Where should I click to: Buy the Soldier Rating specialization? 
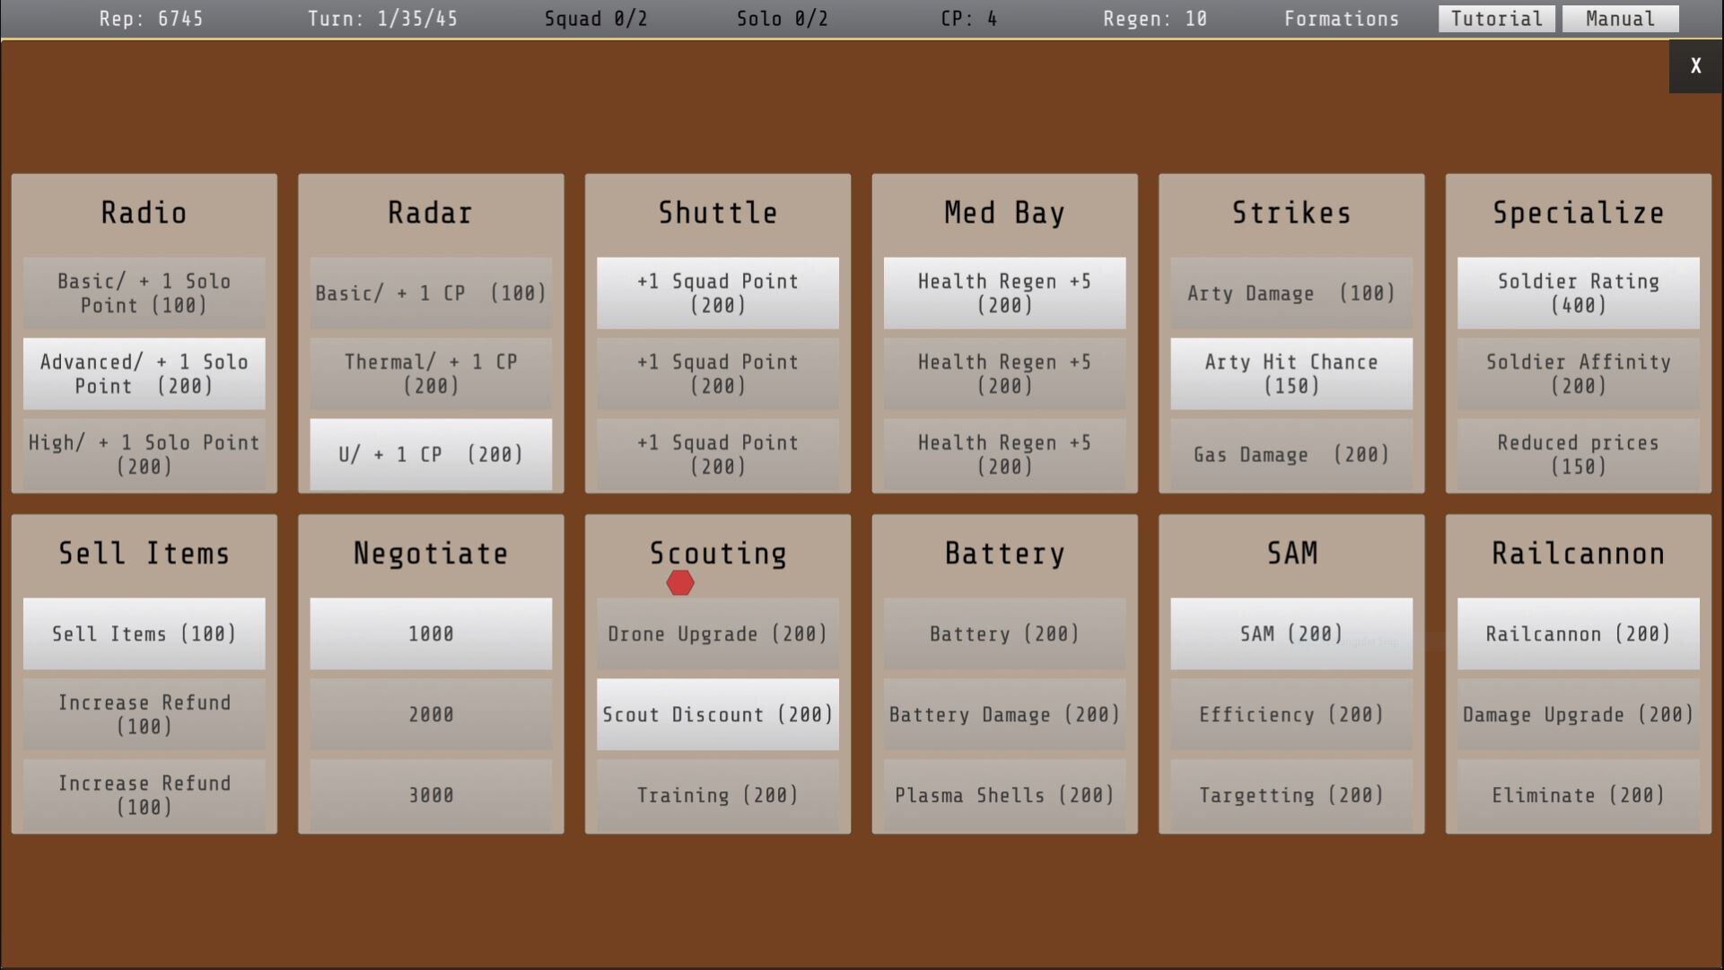point(1577,293)
